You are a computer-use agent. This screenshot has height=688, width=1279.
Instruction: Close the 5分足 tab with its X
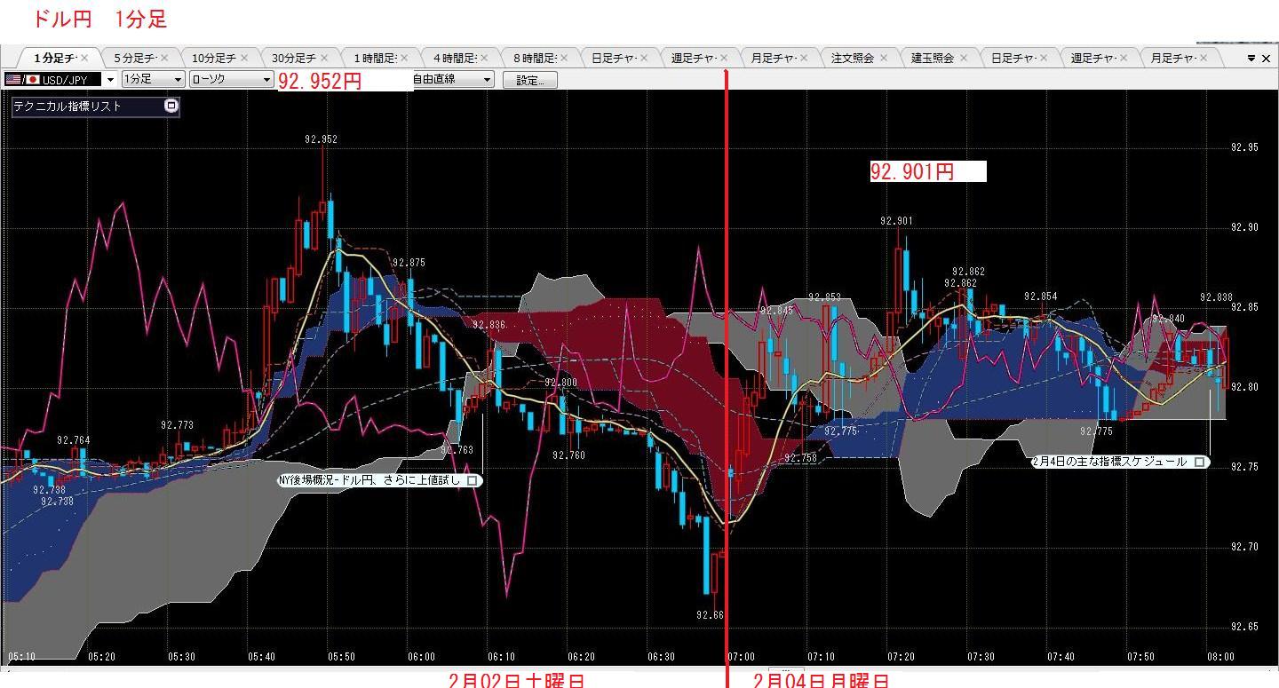click(164, 58)
